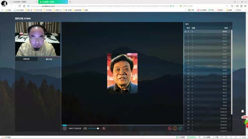Image resolution: width=248 pixels, height=139 pixels.
Task: Open the 翻译 translate extension
Action: tap(220, 10)
